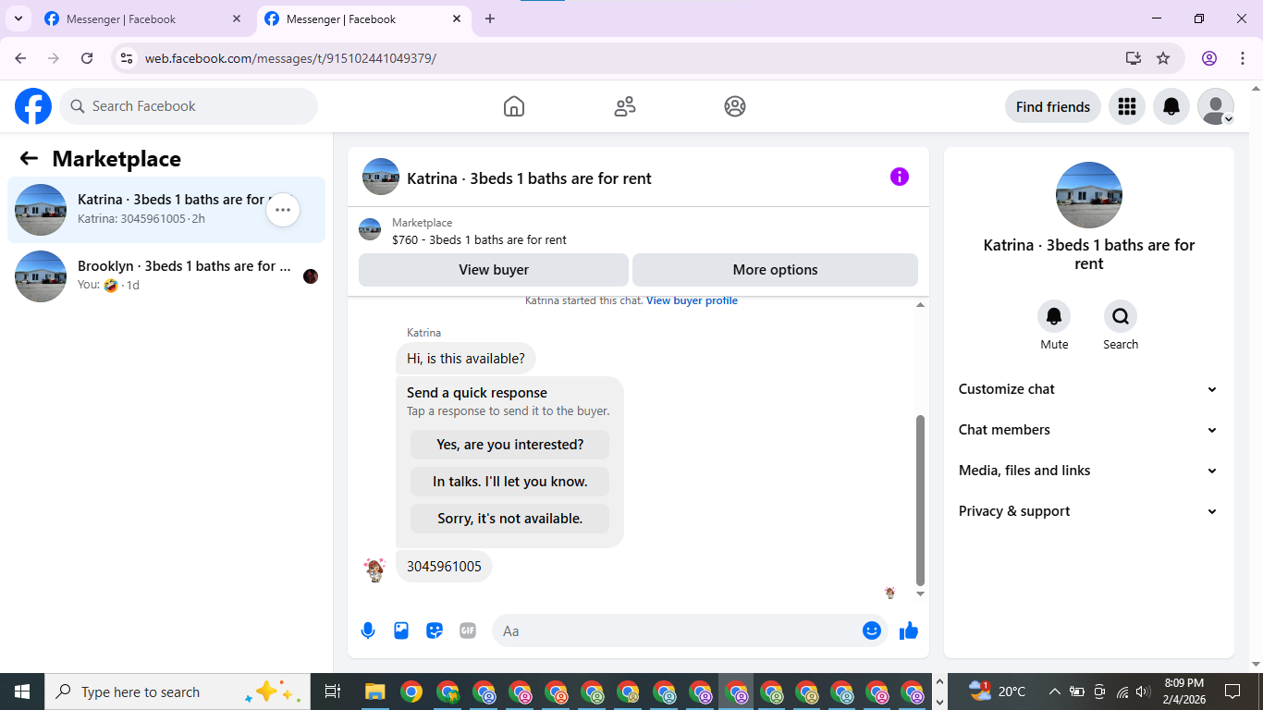Open the Groups icon in top navigation
The image size is (1263, 710).
point(735,106)
